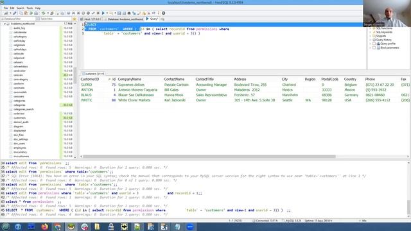Image resolution: width=411 pixels, height=231 pixels.
Task: Click Firefox in the taskbar
Action: click(44, 227)
